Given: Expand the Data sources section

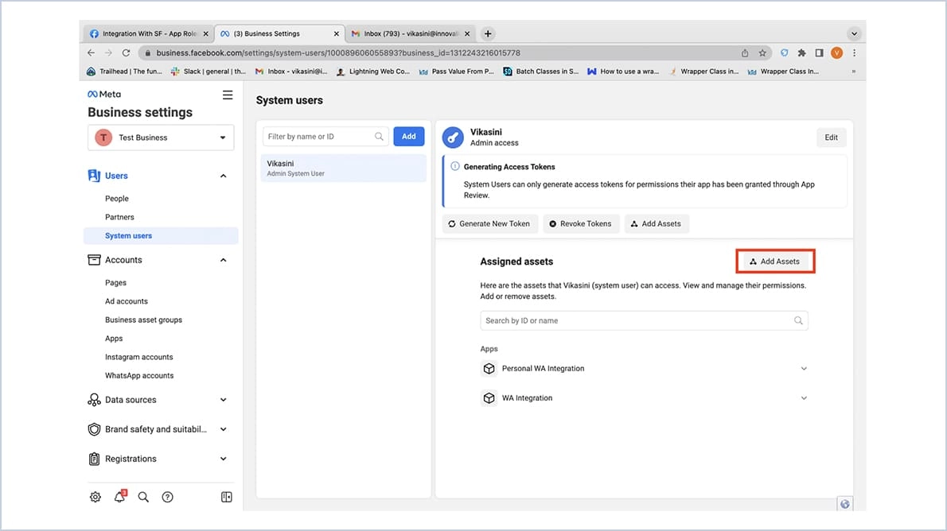Looking at the screenshot, I should click(x=224, y=400).
